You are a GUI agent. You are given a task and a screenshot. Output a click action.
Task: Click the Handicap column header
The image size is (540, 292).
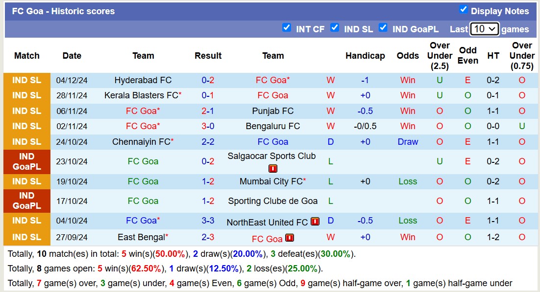(x=365, y=56)
